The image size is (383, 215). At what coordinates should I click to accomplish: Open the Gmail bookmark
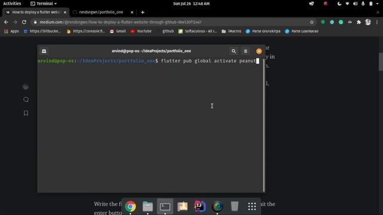pyautogui.click(x=118, y=31)
